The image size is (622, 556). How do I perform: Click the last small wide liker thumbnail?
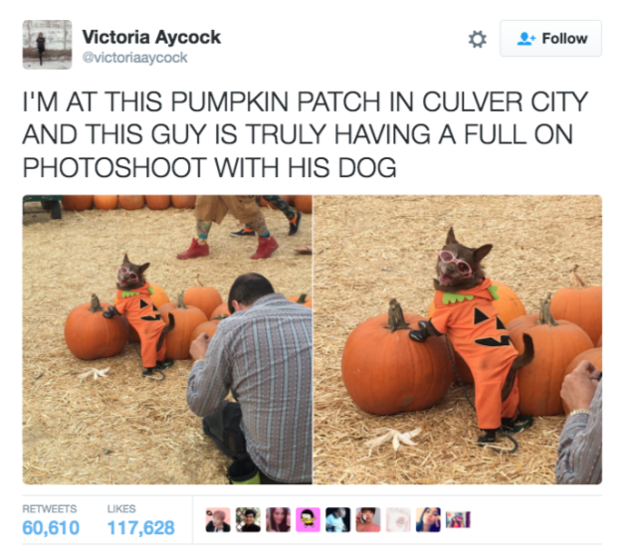coord(458,520)
